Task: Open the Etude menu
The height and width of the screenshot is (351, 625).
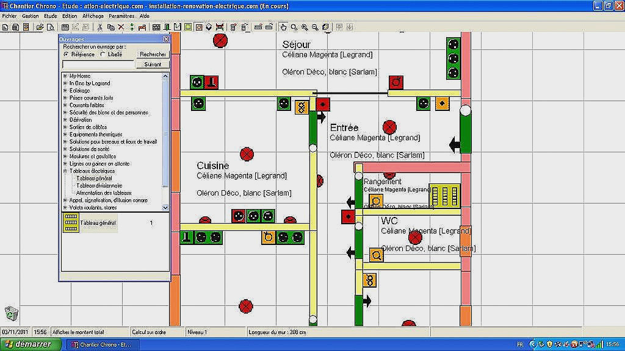Action: (50, 16)
